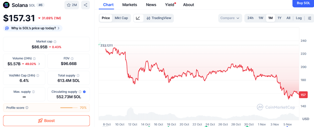Click Profile score info icon
The height and width of the screenshot is (127, 314).
coord(27,108)
